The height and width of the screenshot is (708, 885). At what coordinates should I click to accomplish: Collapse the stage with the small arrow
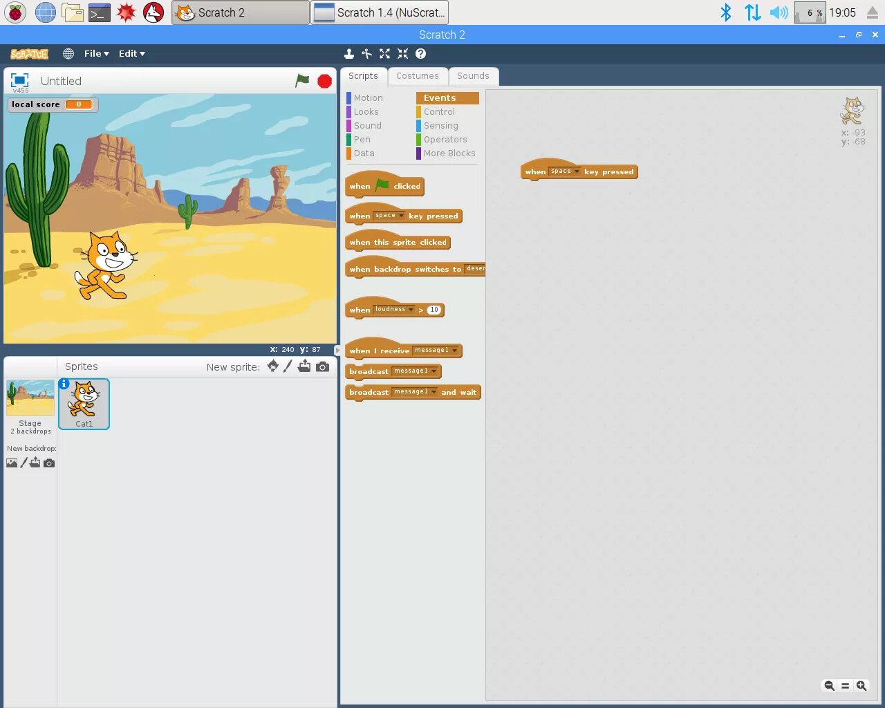337,350
